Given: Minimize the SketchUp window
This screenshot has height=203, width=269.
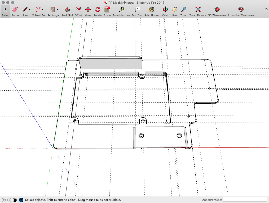Looking at the screenshot, I should 8,3.
